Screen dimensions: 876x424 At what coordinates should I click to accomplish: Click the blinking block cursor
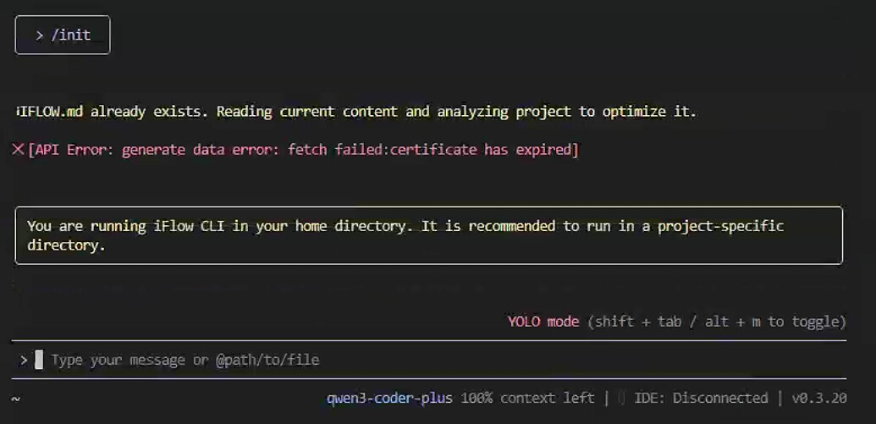tap(39, 360)
